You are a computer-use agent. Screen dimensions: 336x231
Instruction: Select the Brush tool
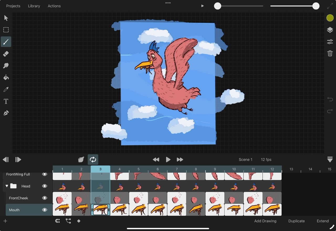point(6,42)
